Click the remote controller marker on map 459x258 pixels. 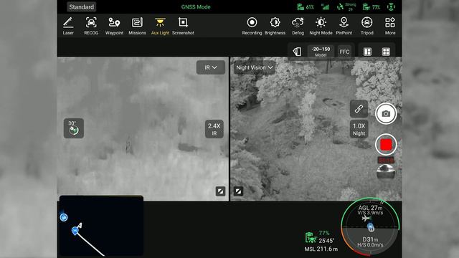pyautogui.click(x=64, y=217)
